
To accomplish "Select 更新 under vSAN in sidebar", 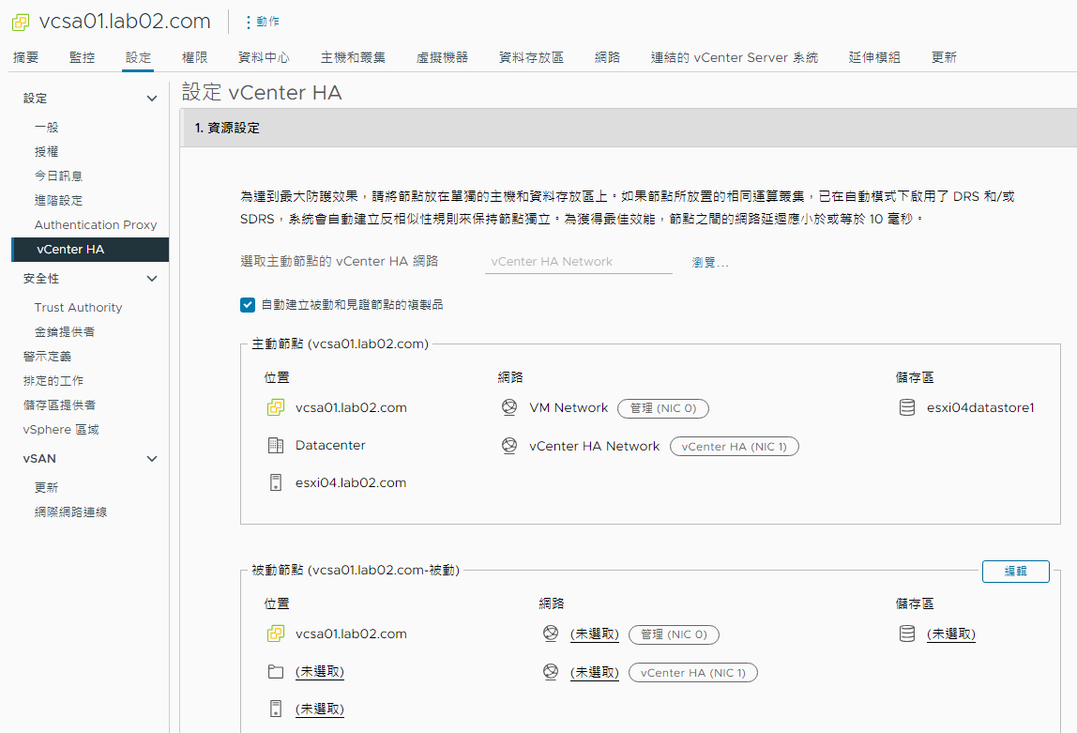I will [47, 487].
